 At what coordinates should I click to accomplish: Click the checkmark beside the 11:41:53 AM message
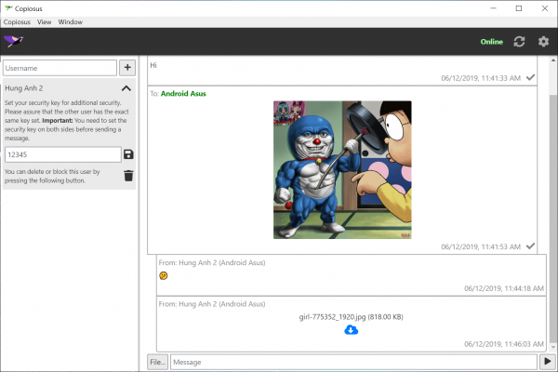531,246
